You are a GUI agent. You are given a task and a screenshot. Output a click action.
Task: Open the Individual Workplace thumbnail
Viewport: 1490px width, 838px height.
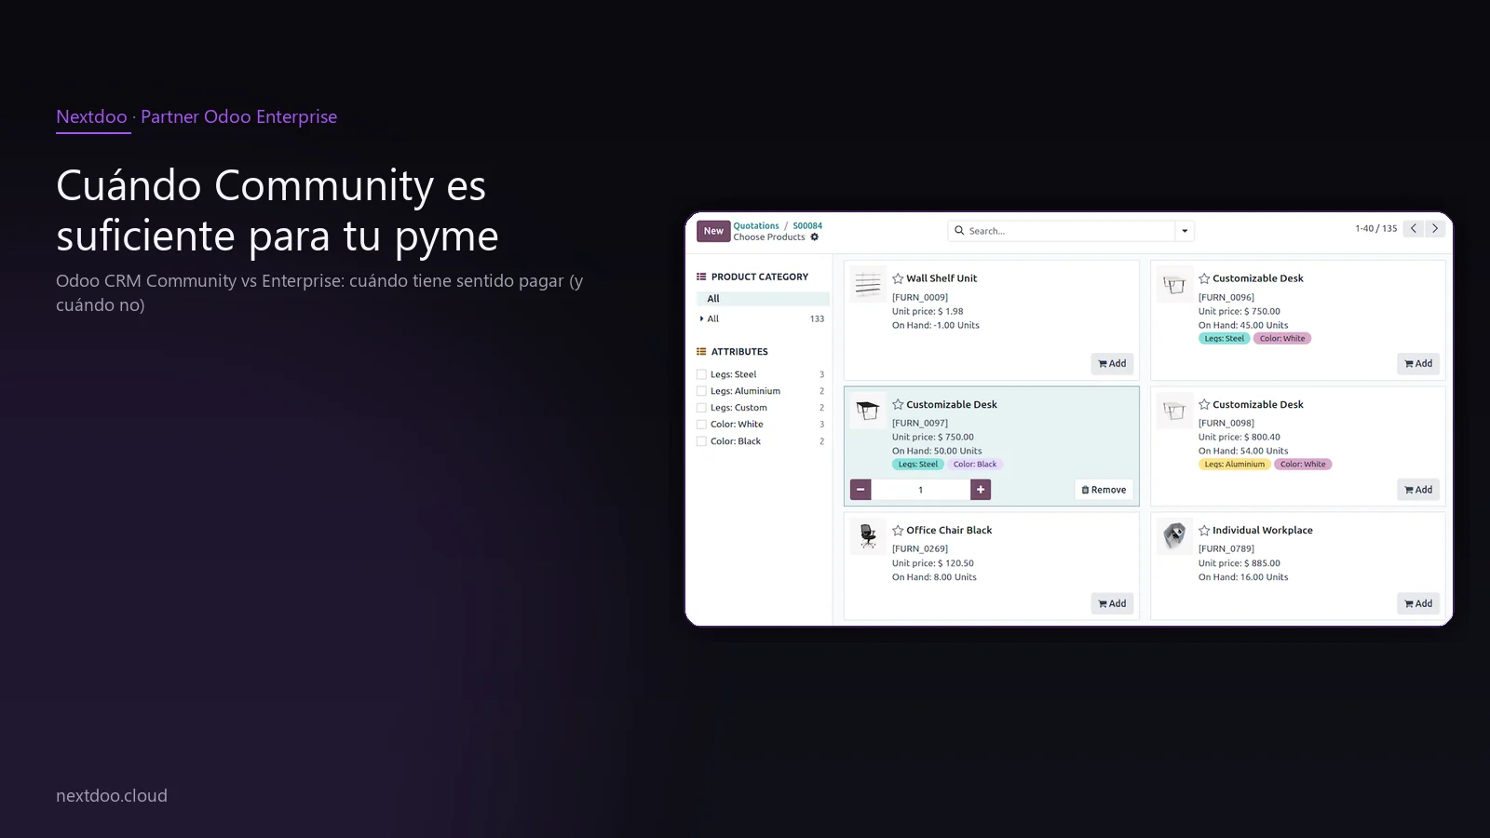1174,536
